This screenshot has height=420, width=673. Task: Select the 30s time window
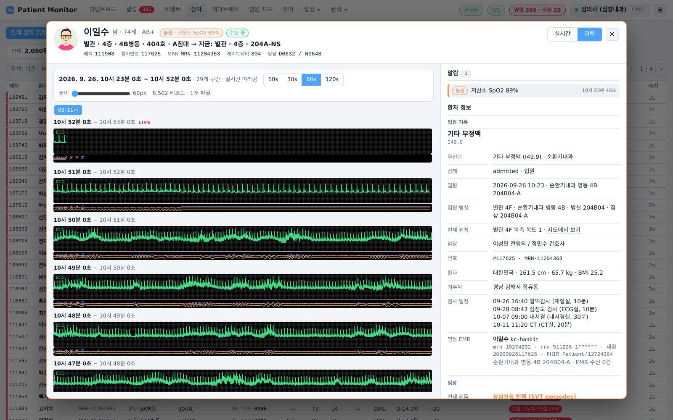pos(292,79)
